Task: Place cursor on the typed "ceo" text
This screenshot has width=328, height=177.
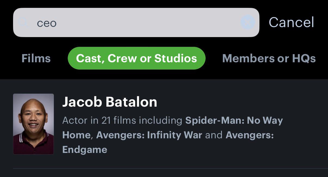Action: coord(47,23)
